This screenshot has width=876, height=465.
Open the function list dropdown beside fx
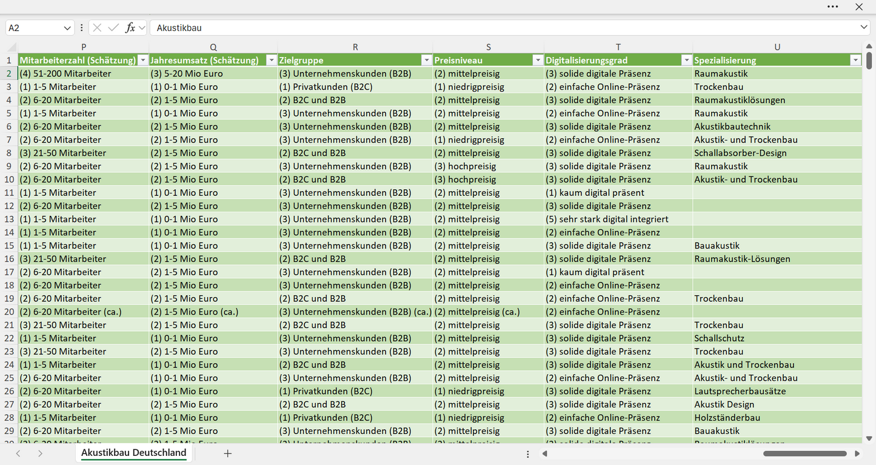[142, 28]
